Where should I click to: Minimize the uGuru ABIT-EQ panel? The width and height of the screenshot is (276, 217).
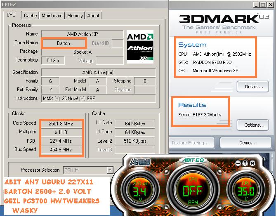click(238, 163)
